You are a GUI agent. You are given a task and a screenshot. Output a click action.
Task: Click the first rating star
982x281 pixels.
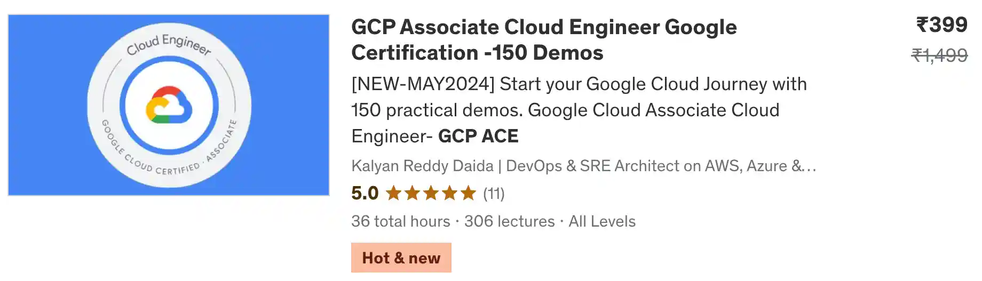393,193
